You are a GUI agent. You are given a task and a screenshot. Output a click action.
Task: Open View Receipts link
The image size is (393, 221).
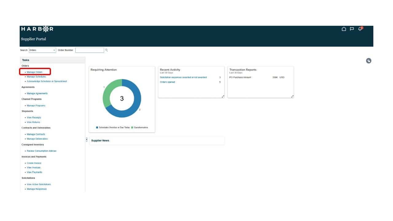pos(34,118)
